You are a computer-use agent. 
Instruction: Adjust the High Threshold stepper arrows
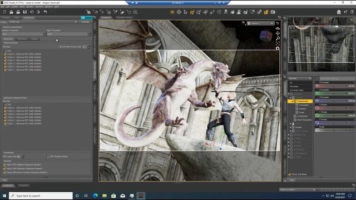pyautogui.click(x=89, y=34)
